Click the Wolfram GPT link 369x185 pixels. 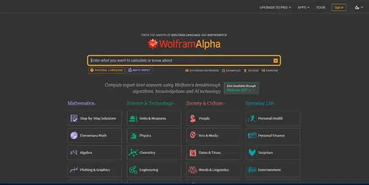(x=238, y=90)
